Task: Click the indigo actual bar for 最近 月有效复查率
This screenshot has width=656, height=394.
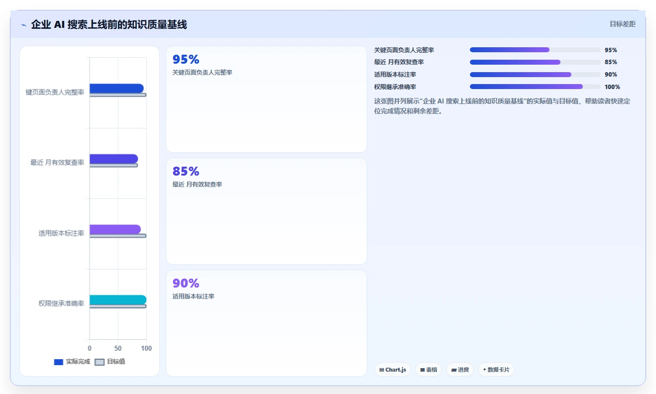Action: click(113, 159)
